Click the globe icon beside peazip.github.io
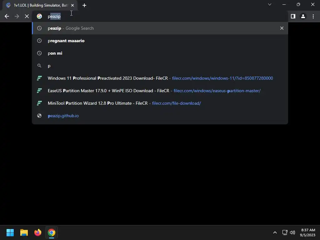320x240 pixels. (39, 116)
